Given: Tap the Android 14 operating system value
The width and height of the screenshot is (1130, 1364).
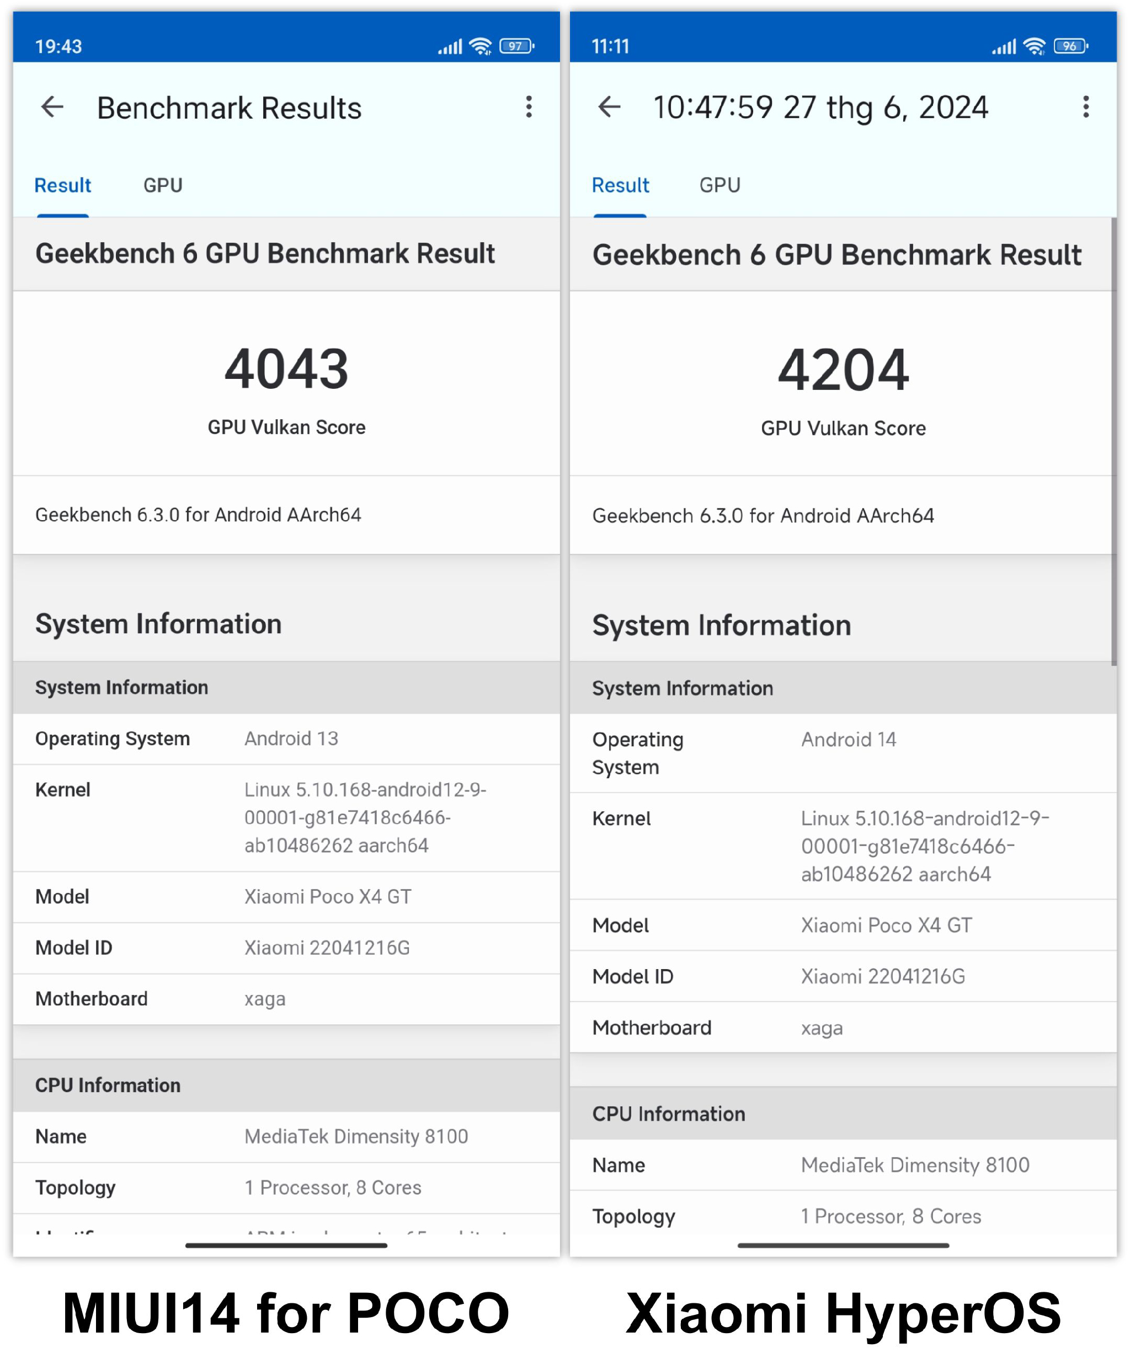Looking at the screenshot, I should tap(849, 740).
